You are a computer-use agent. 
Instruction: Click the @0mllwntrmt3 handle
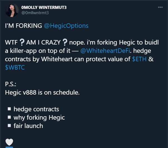(35, 13)
